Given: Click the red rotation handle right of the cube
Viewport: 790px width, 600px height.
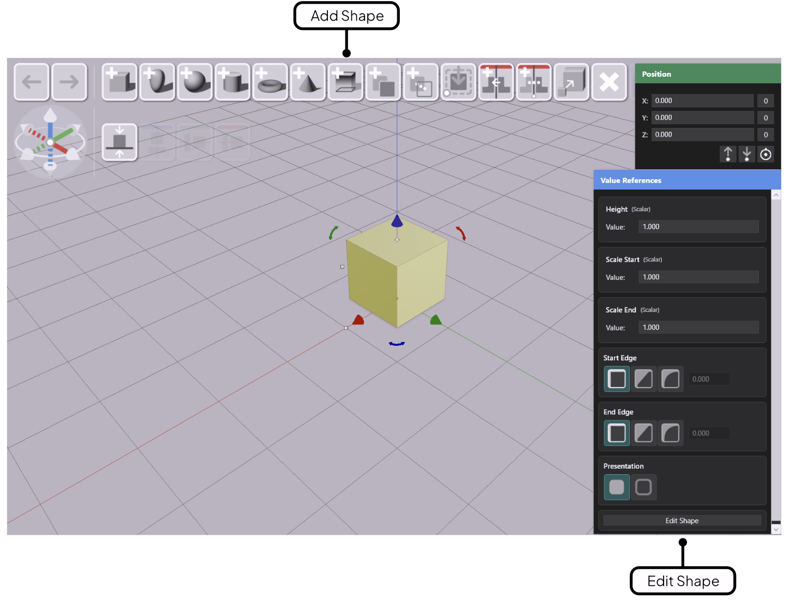Looking at the screenshot, I should [461, 234].
